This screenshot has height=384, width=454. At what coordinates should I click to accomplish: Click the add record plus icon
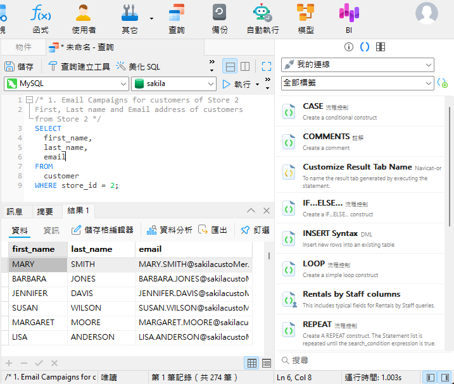[9, 363]
